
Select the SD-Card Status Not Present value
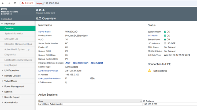[170, 51]
